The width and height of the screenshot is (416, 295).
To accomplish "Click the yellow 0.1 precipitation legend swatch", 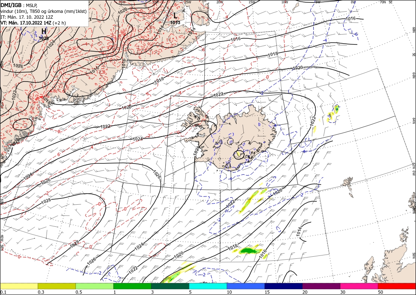I will 19,286.
